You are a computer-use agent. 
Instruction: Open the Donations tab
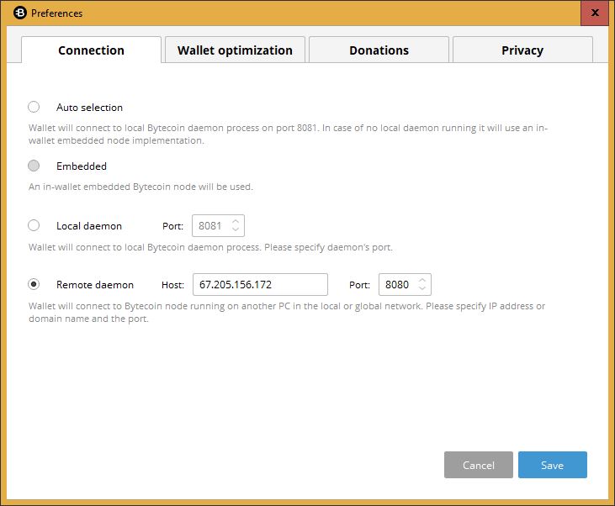379,50
